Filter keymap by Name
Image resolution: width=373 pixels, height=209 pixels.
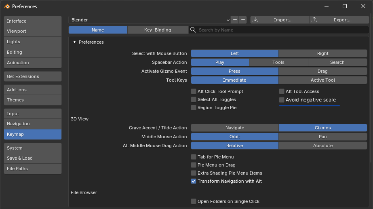pos(98,30)
